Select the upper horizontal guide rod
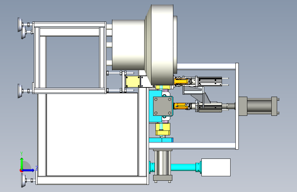This screenshot has height=192, width=297. point(206,67)
